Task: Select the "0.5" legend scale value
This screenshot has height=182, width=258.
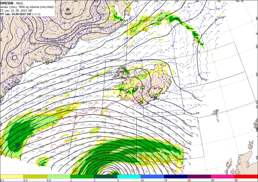Action: (x=49, y=180)
